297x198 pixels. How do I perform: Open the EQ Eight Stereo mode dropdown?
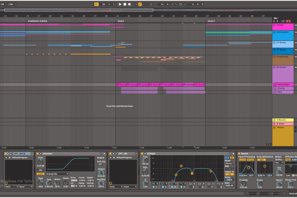(229, 163)
